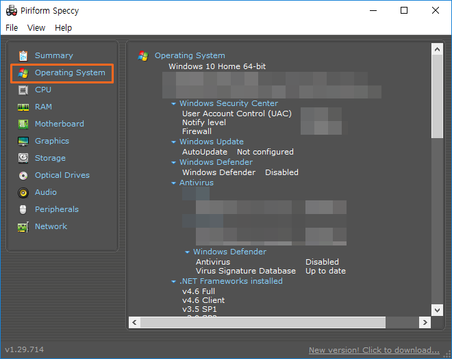Screen dimensions: 452x359
Task: Select the 'AutoUpdate' label
Action: point(205,152)
